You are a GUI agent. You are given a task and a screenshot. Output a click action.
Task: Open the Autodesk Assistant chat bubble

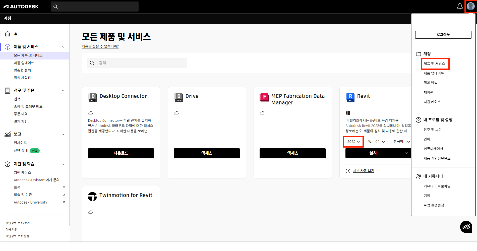466,227
